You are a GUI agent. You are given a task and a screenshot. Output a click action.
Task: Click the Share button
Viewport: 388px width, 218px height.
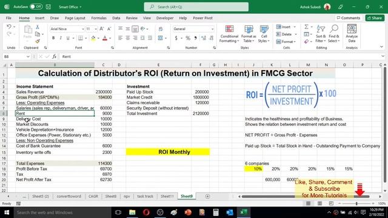click(x=375, y=18)
